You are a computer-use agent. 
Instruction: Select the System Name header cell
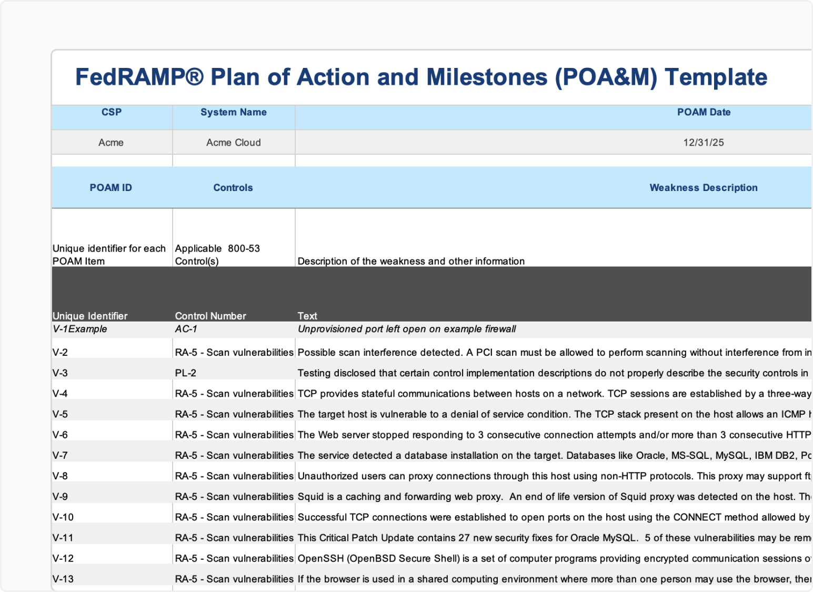(234, 117)
